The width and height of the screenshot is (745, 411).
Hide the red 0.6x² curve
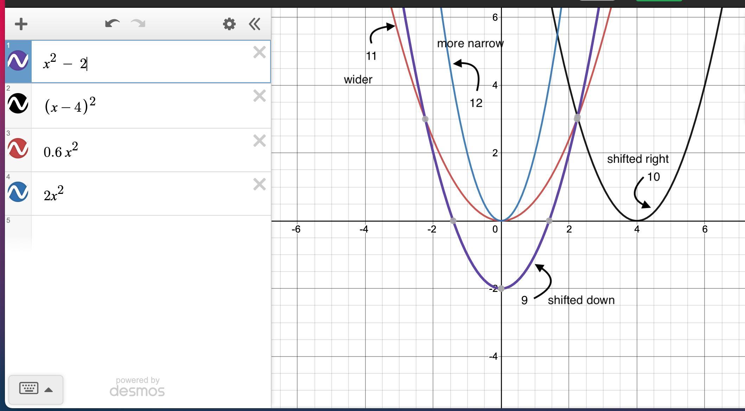click(18, 148)
